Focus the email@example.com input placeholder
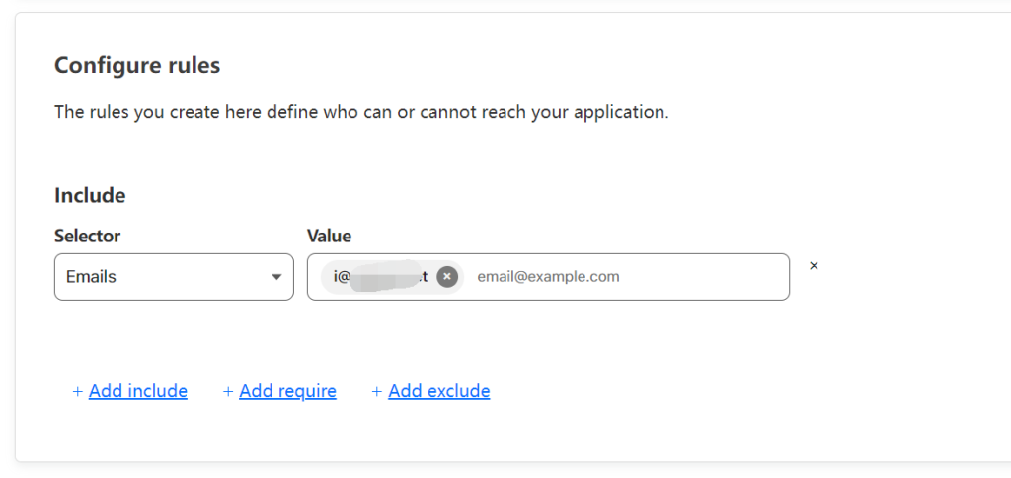 point(549,277)
